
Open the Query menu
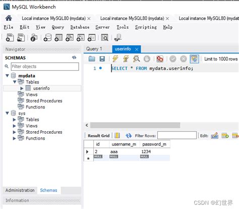tap(58, 27)
